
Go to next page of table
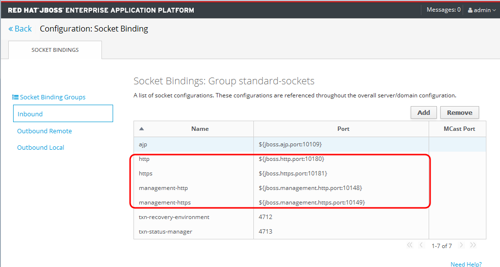(461, 246)
